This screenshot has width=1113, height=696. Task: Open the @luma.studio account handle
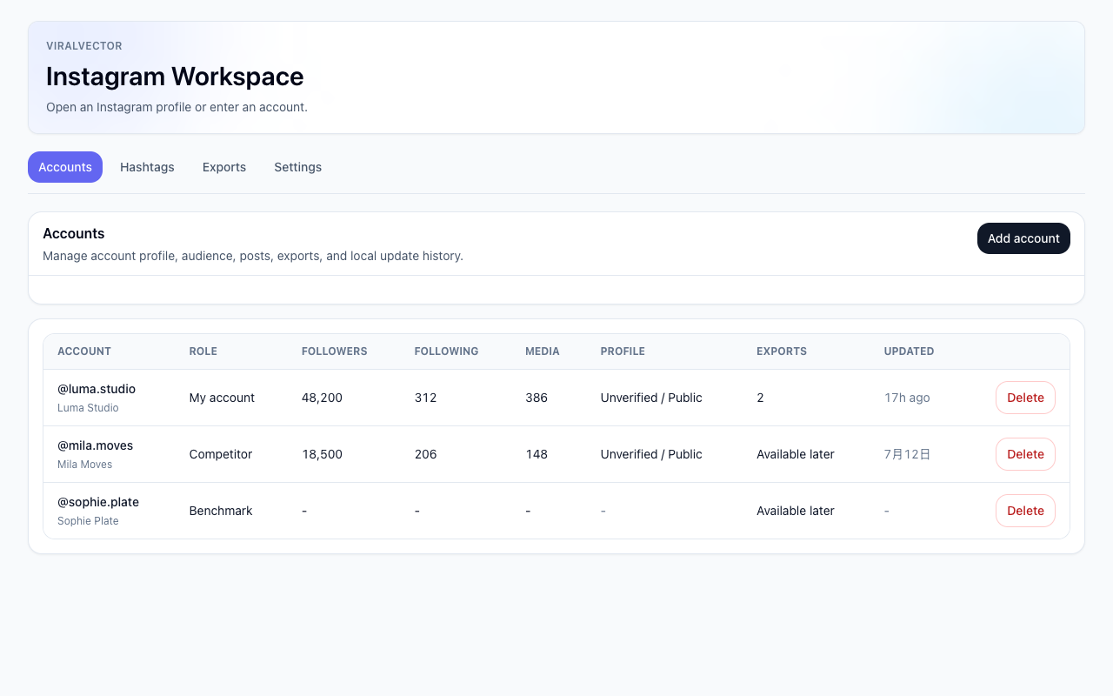[97, 389]
